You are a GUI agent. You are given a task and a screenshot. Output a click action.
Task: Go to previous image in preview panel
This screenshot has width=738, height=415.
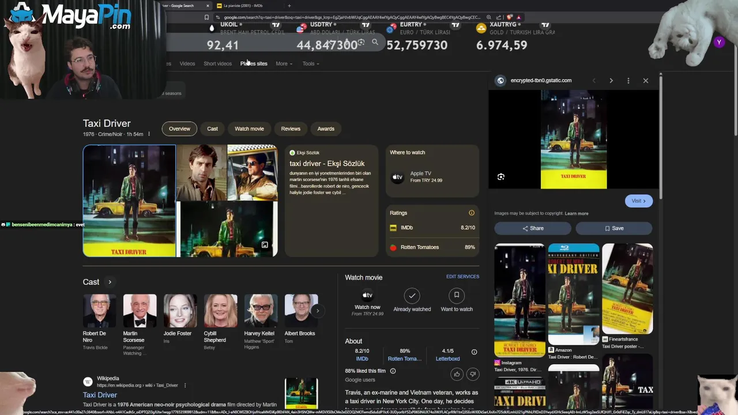point(594,81)
